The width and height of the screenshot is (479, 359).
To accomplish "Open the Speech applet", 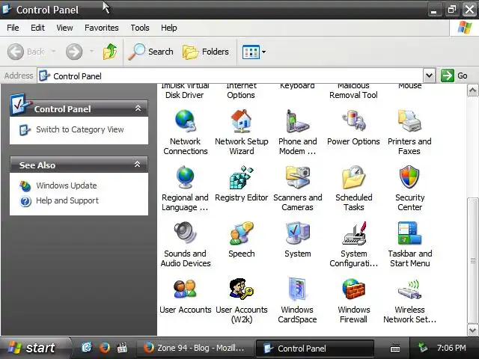I will pos(241,233).
